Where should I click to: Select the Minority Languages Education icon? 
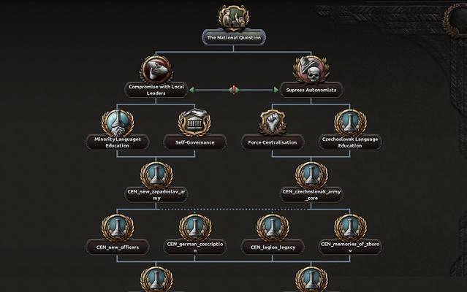tap(118, 122)
